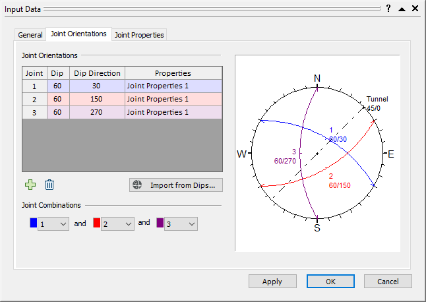
Task: Click the Properties column header
Action: (x=173, y=73)
